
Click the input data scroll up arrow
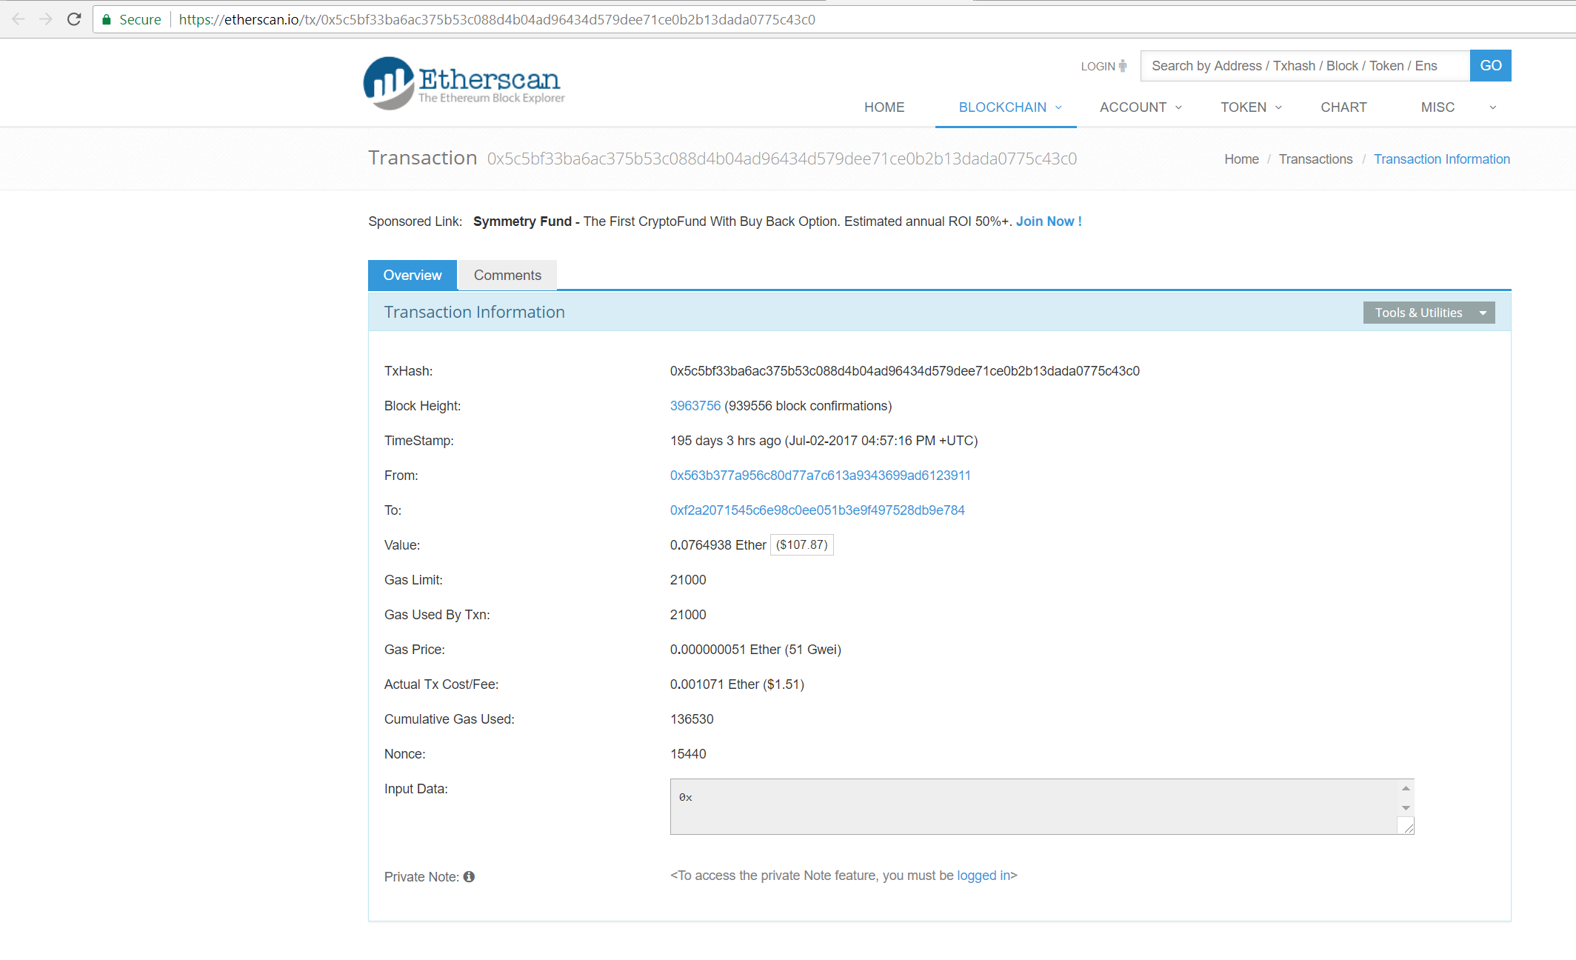pyautogui.click(x=1406, y=788)
